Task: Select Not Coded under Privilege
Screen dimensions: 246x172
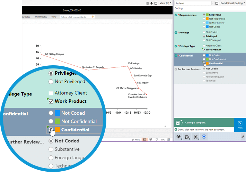Action: 204,32
